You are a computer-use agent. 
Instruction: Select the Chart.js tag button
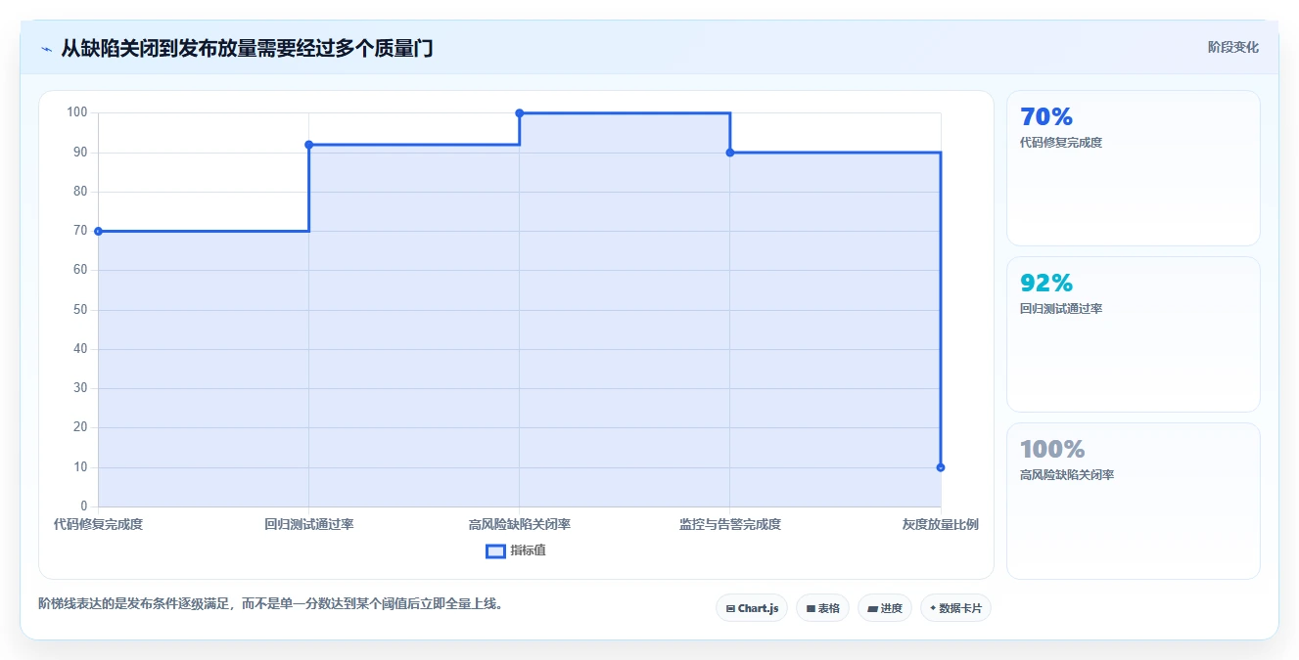[x=752, y=608]
